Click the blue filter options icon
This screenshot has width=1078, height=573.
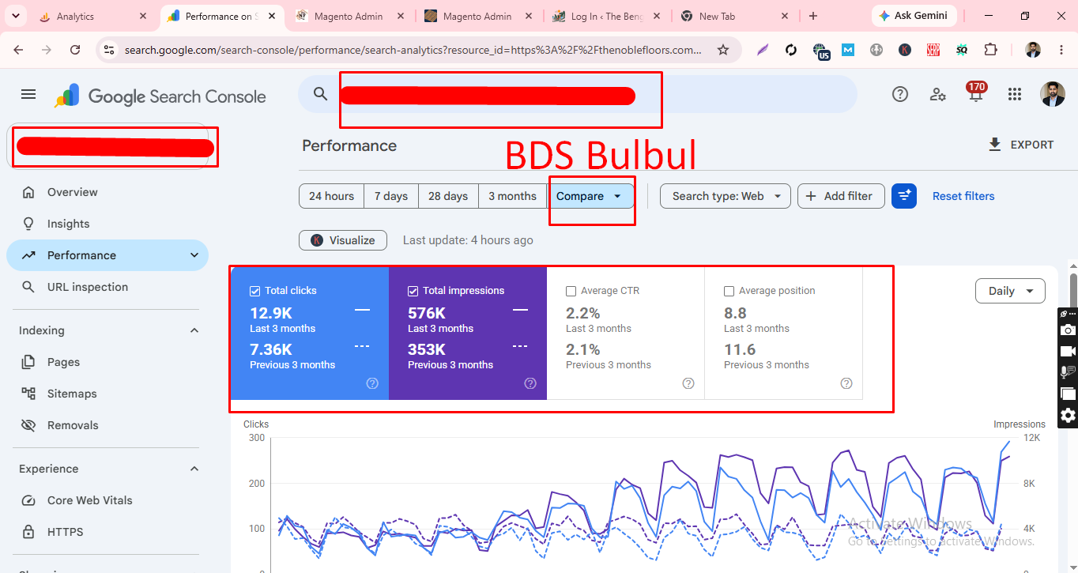(x=904, y=196)
